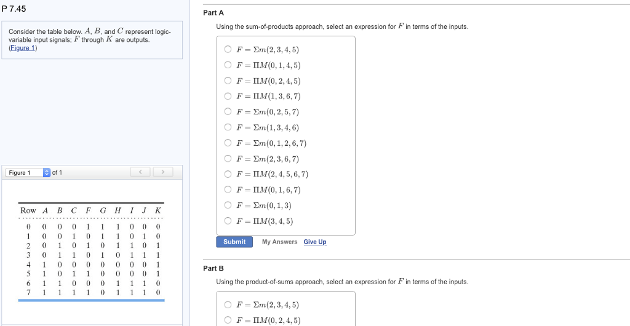Pick option F = Σm(1,3,4,6)
This screenshot has width=630, height=326.
pyautogui.click(x=228, y=127)
